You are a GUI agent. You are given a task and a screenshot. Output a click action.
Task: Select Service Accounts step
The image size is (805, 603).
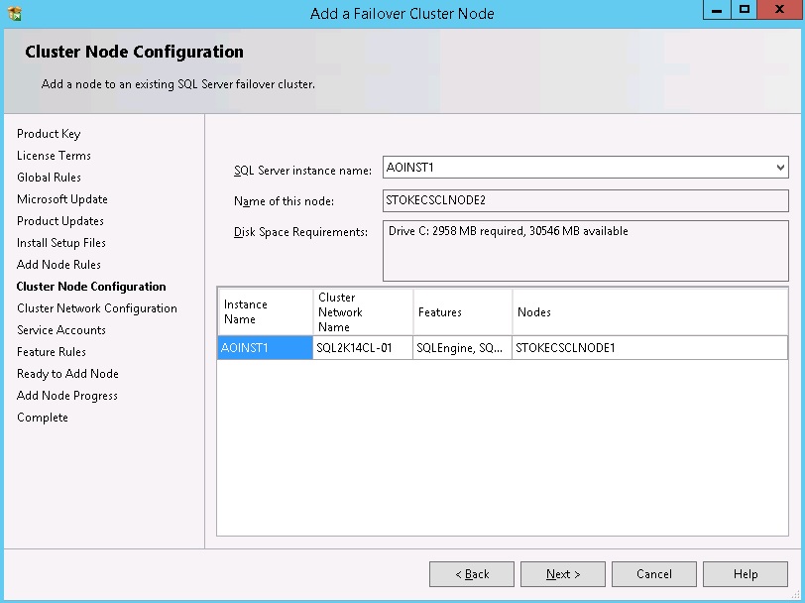click(61, 330)
